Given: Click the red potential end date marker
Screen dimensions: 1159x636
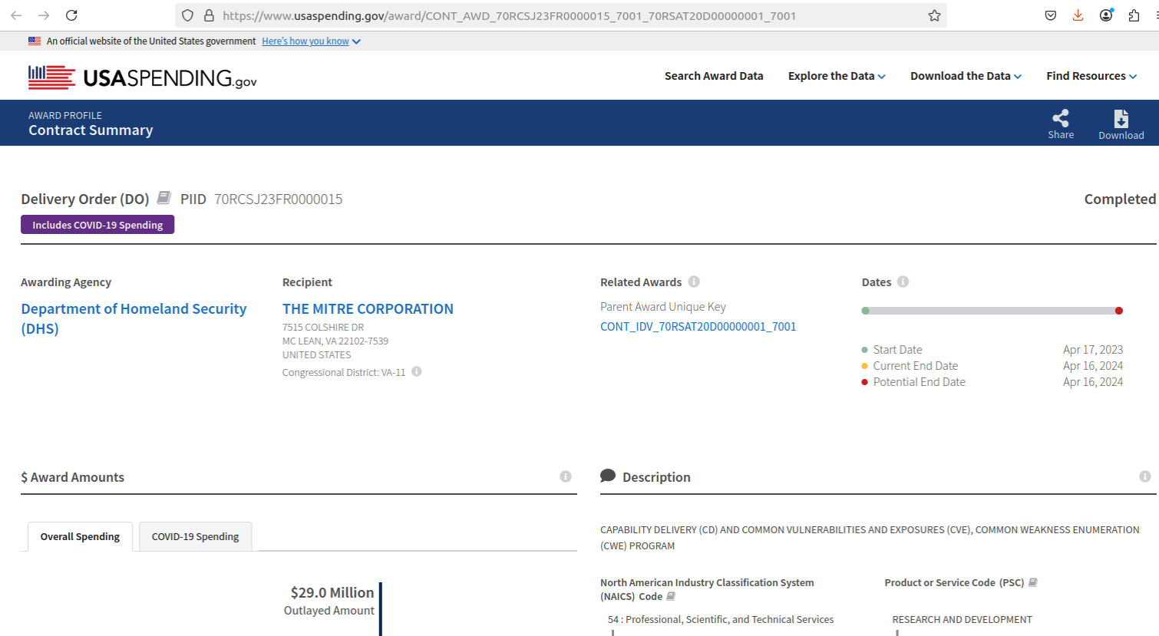Looking at the screenshot, I should pyautogui.click(x=1119, y=311).
